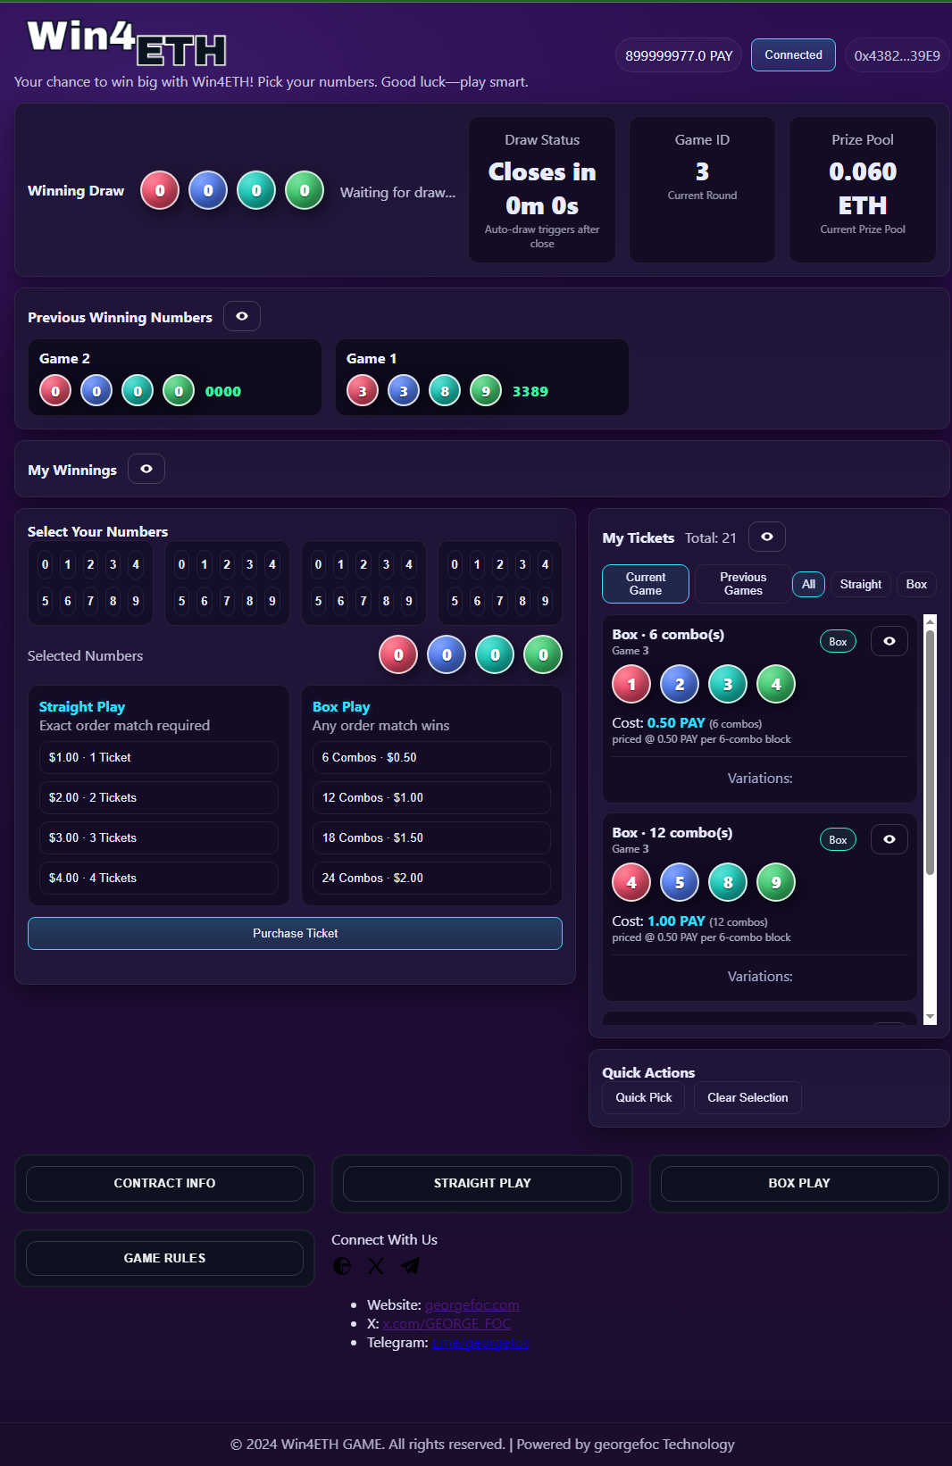Pick digit 5 in third number grid
This screenshot has width=952, height=1466.
[318, 601]
